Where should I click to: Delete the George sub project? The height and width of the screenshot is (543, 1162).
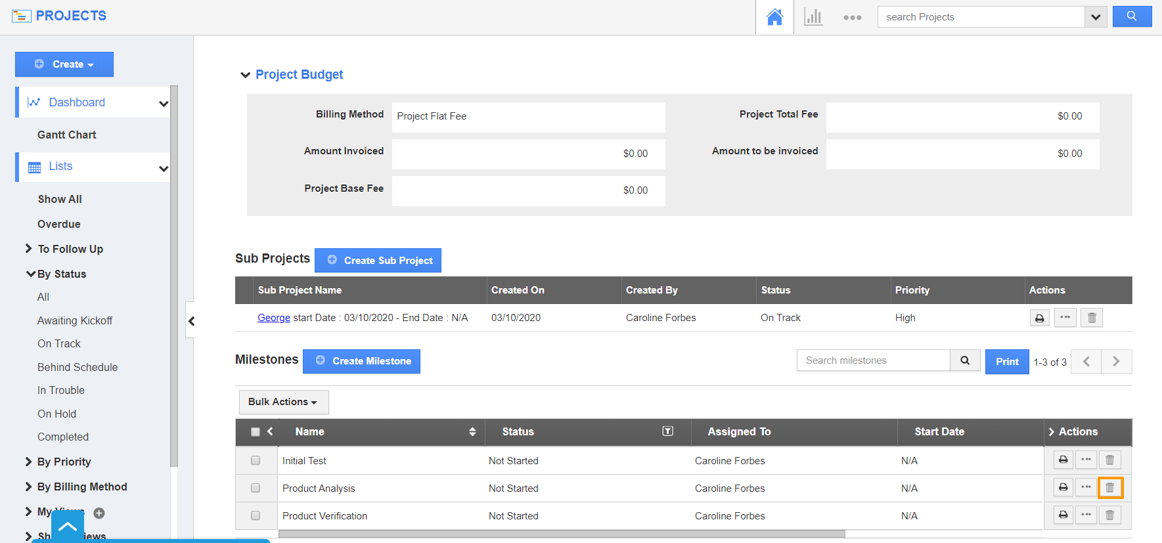[x=1092, y=318]
